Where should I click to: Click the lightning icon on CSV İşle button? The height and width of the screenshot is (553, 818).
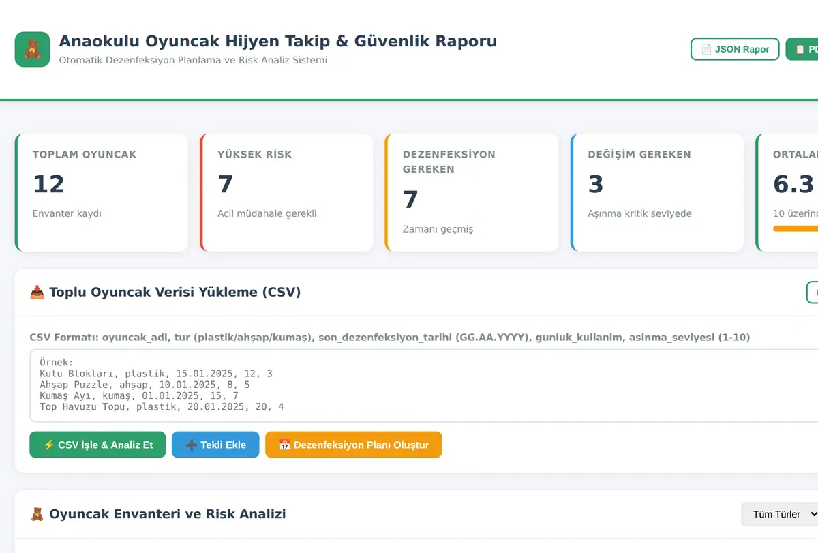tap(48, 445)
